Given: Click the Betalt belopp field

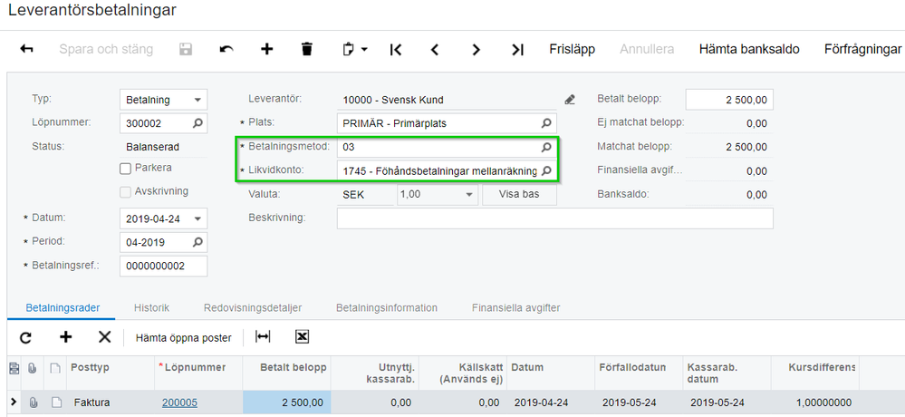Looking at the screenshot, I should [729, 100].
